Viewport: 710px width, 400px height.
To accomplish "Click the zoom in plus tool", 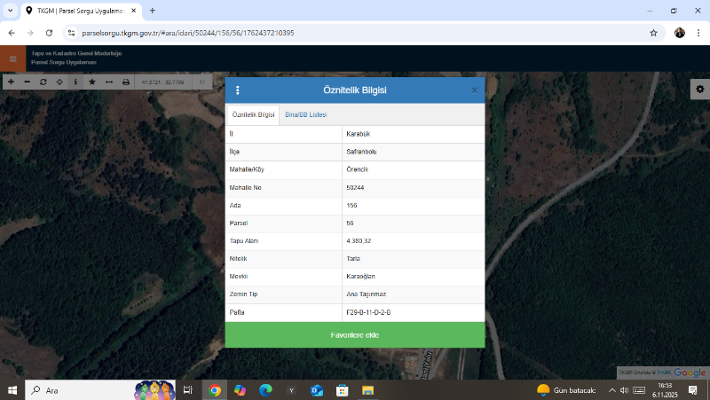I will coord(11,82).
